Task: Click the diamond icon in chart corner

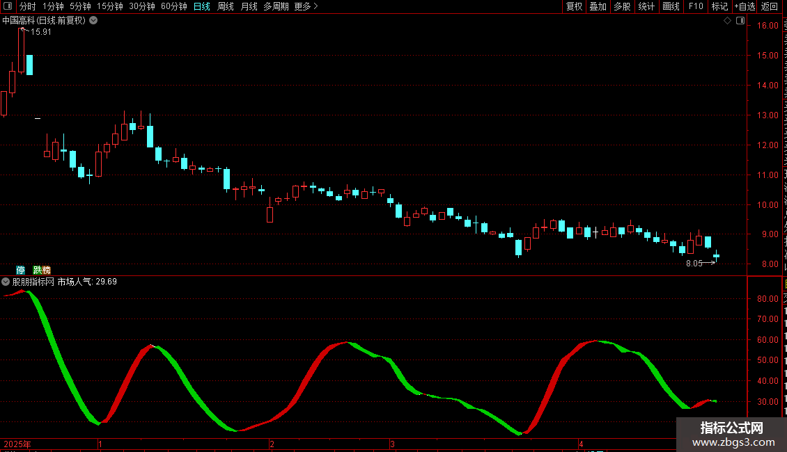Action: (x=727, y=21)
